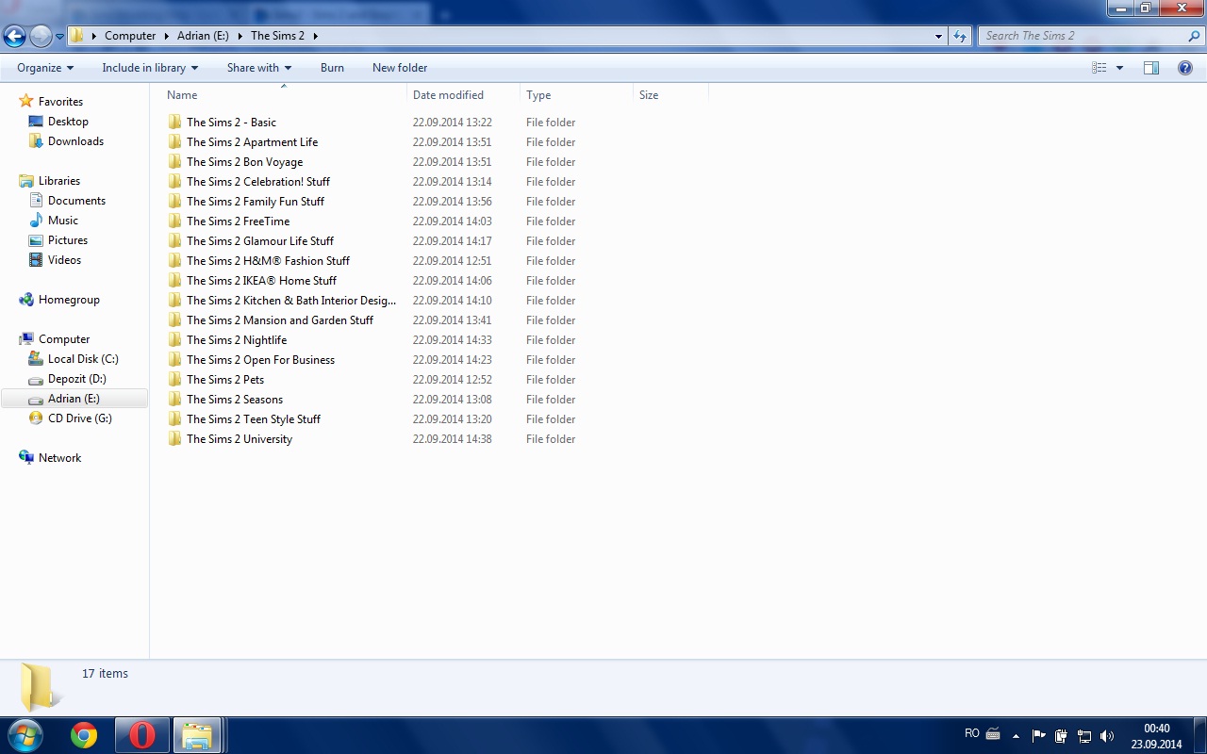Open the Help question mark icon

point(1185,68)
